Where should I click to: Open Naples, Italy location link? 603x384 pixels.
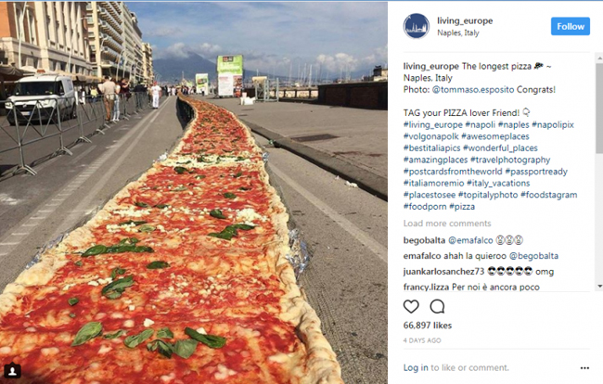(458, 33)
